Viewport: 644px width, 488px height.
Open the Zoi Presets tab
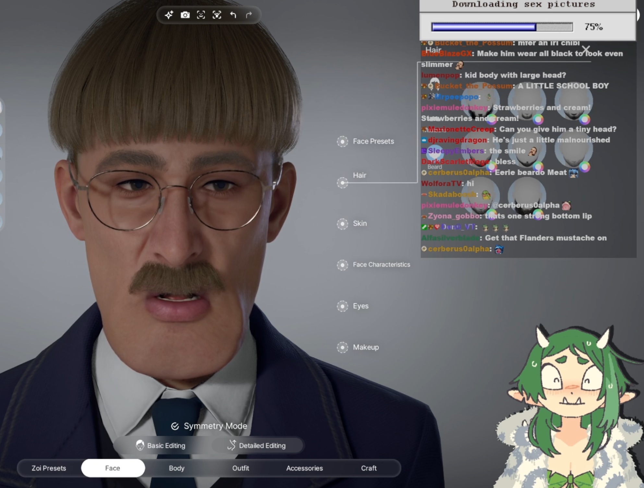(x=49, y=468)
